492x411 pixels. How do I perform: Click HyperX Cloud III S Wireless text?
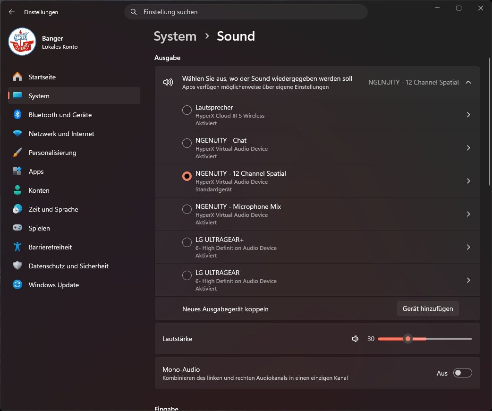230,116
